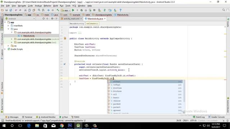The image size is (230, 129).
Task: Click the Make Project hammer icon
Action: [x=58, y=10]
